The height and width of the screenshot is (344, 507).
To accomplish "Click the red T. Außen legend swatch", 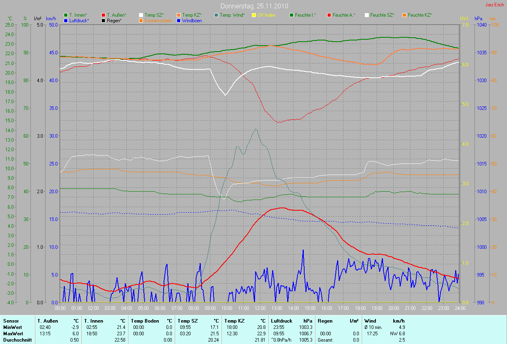I will 104,15.
